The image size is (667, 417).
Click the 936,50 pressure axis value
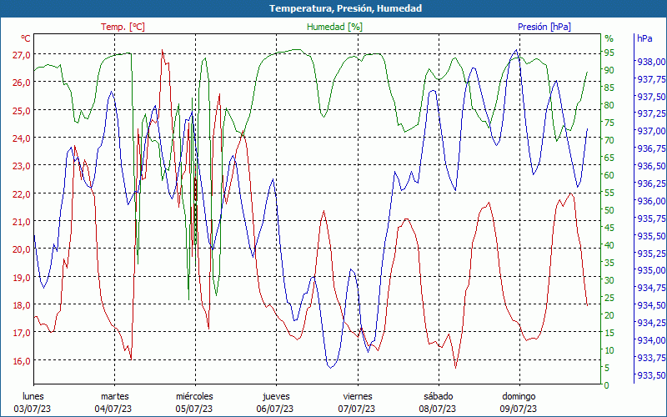click(x=650, y=166)
